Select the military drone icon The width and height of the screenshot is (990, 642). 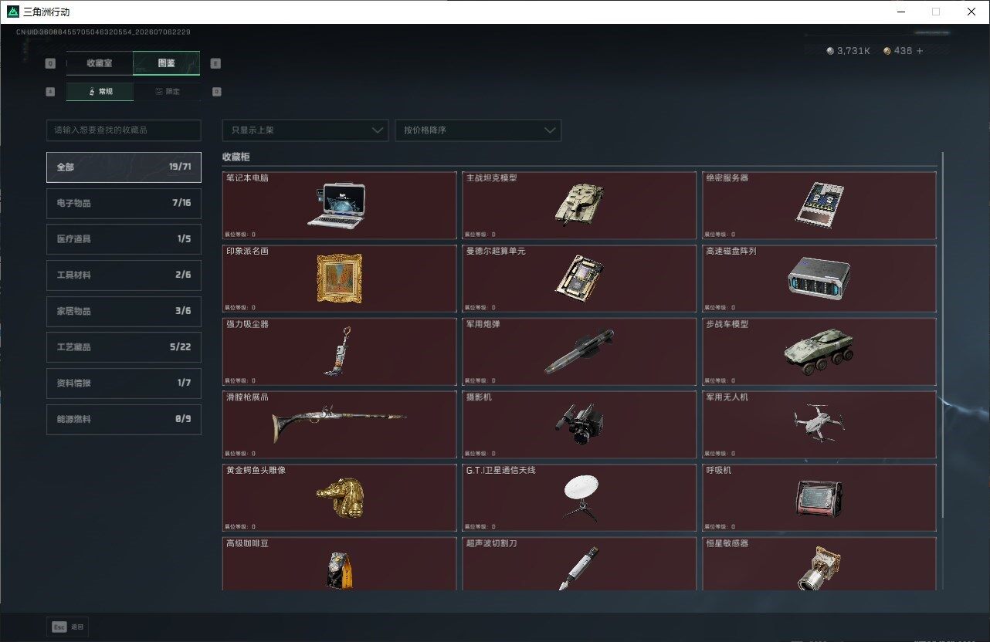(819, 423)
